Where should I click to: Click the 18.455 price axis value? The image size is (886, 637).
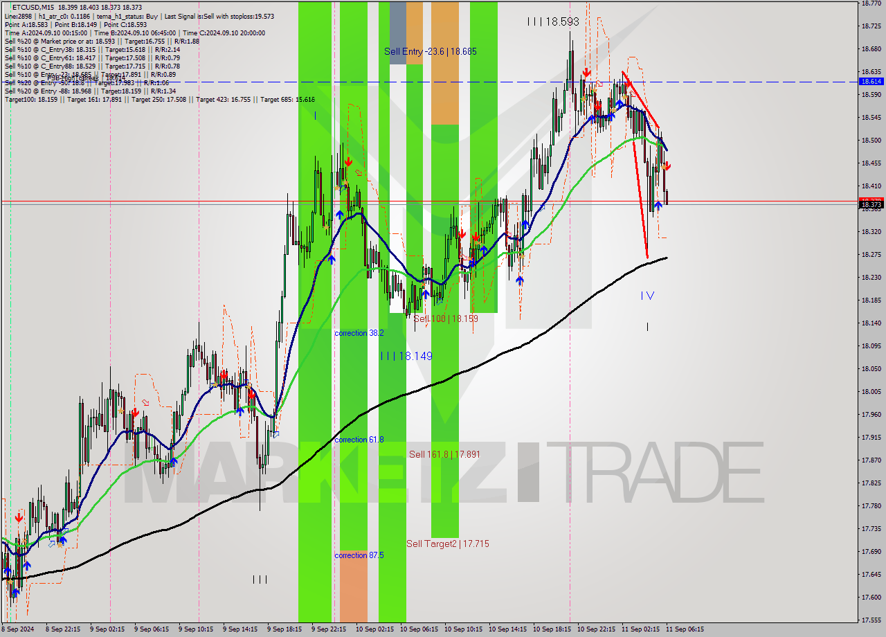click(871, 163)
